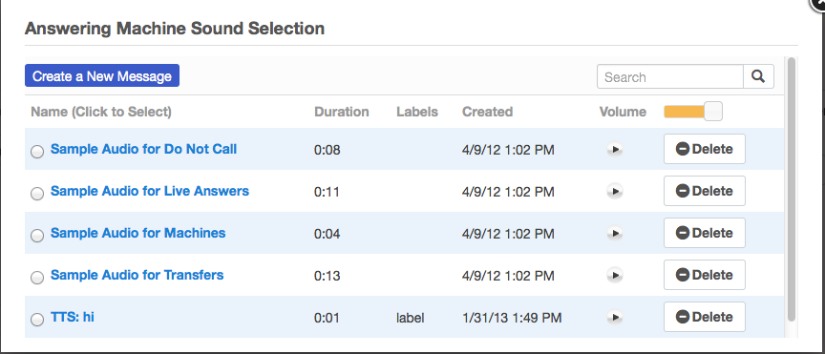Viewport: 825px width, 354px height.
Task: Click the vertical scrollbar of the list
Action: pyautogui.click(x=791, y=189)
